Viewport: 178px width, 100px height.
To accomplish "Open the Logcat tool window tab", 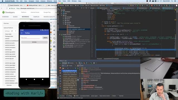I will pos(95,96).
